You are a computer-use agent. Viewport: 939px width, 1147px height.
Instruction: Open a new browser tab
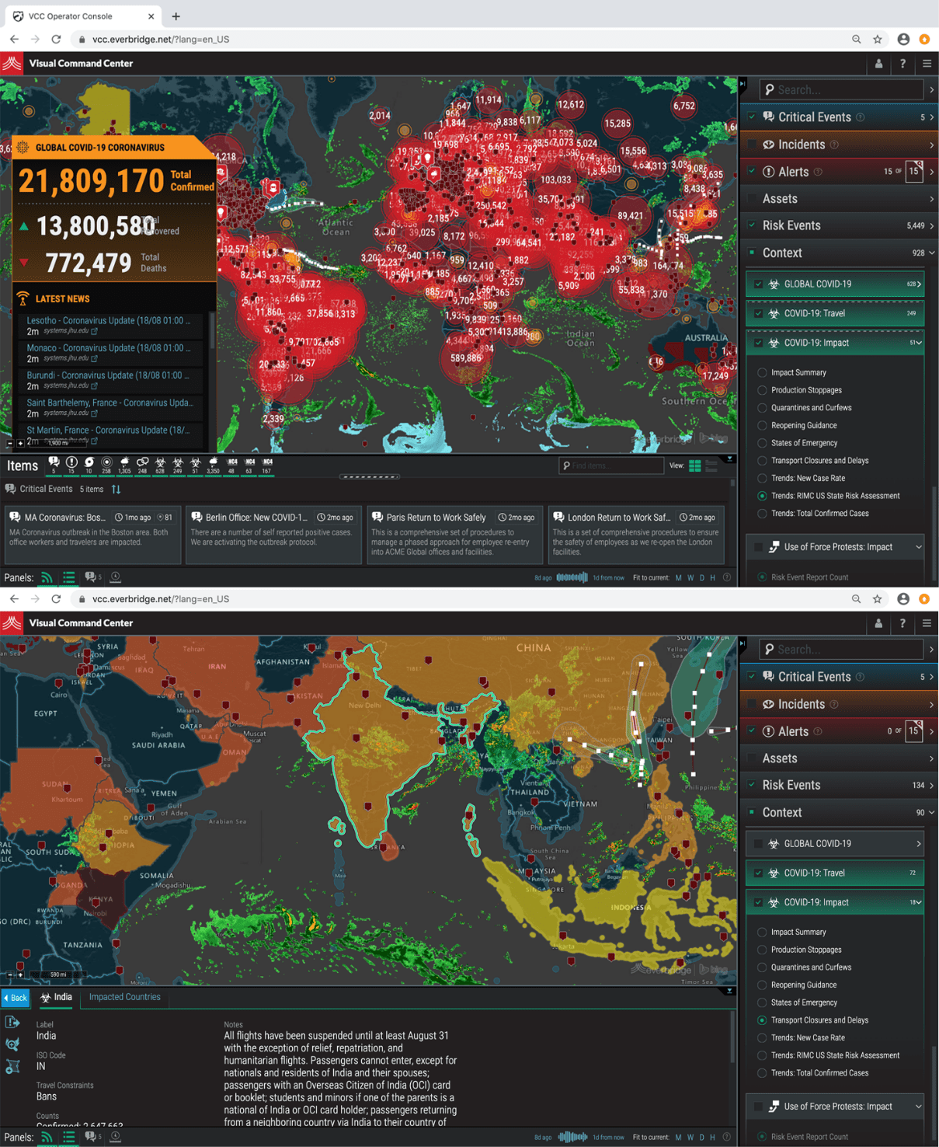coord(176,16)
